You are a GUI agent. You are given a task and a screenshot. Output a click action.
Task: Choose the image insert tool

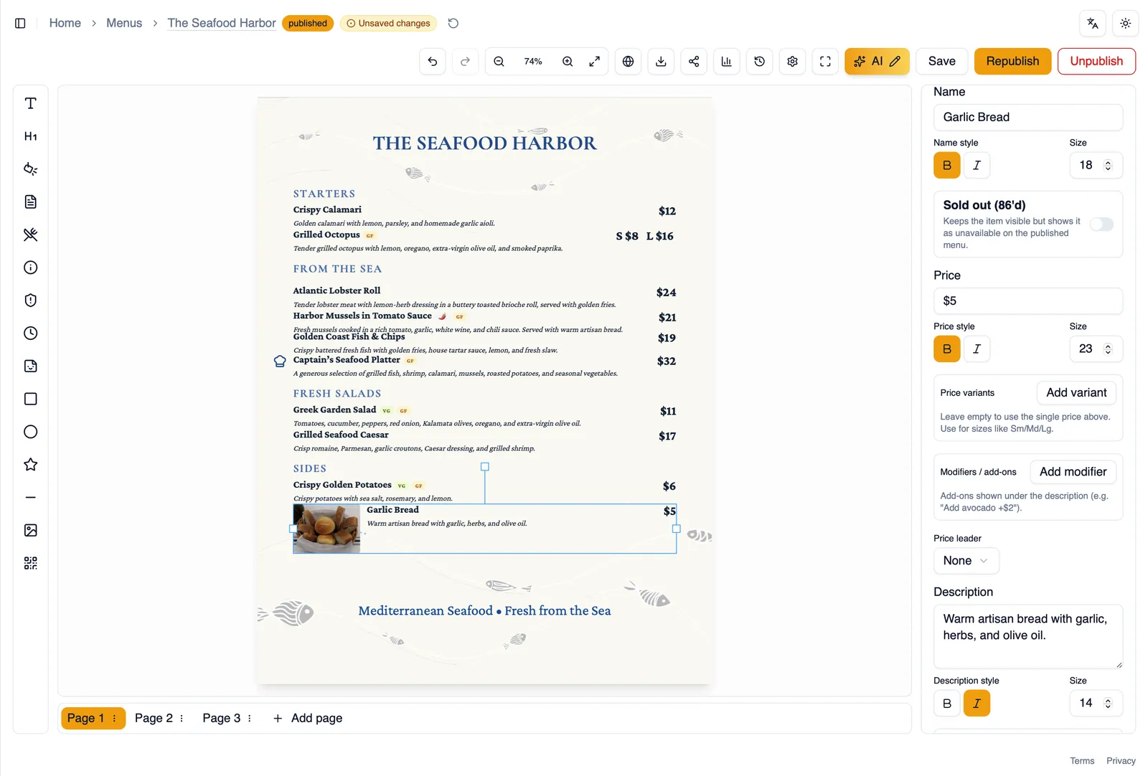tap(30, 530)
